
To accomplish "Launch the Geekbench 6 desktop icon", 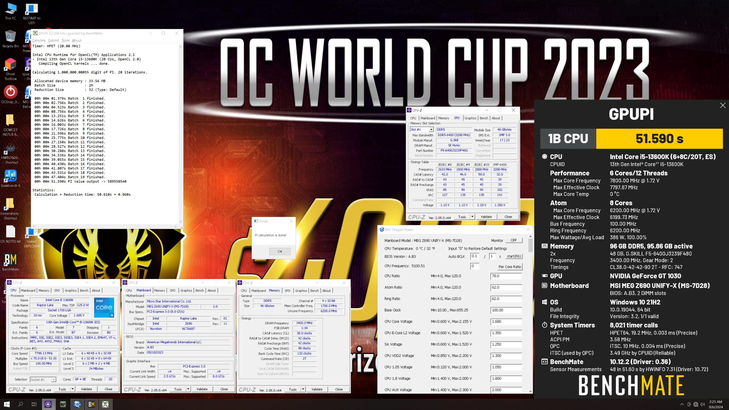I will pyautogui.click(x=11, y=179).
